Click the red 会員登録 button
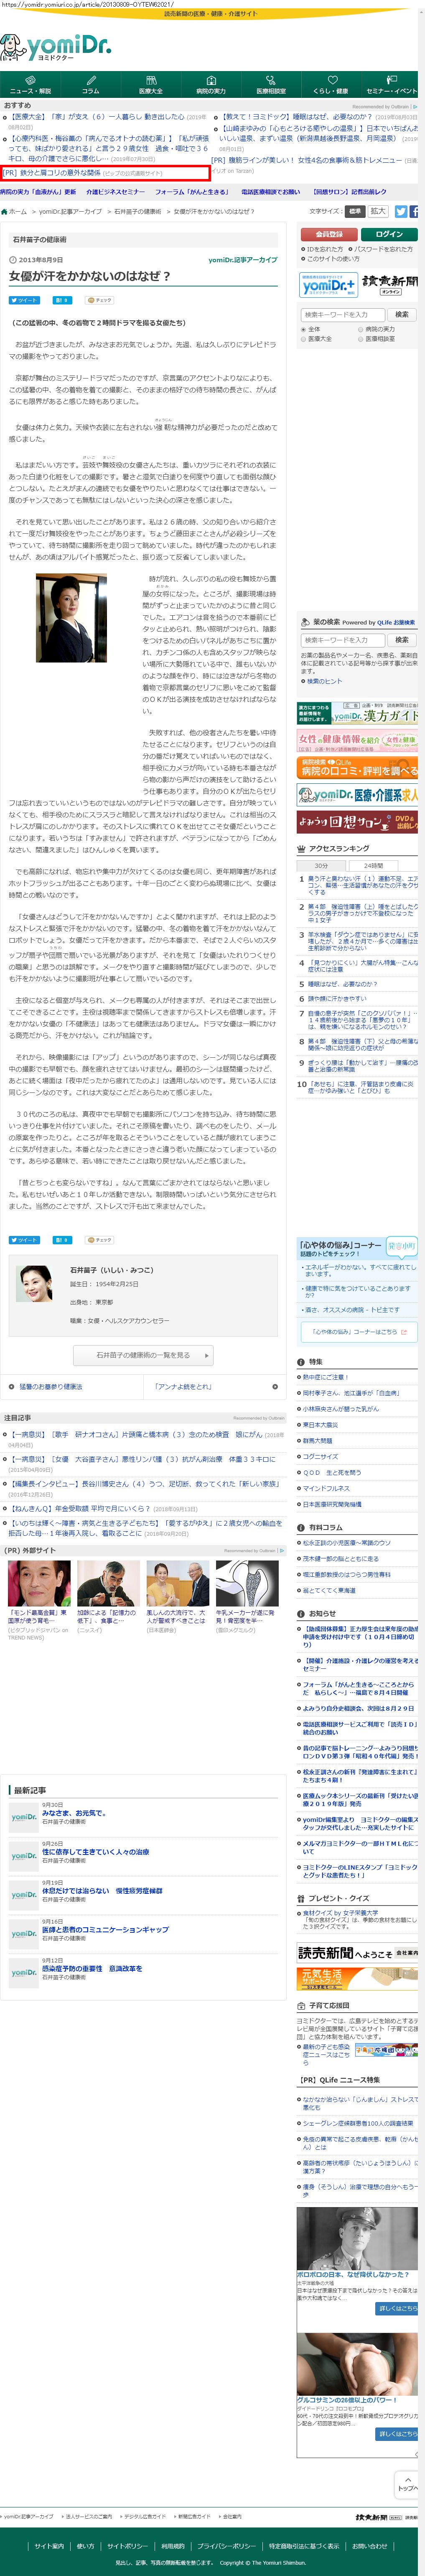The width and height of the screenshot is (425, 2576). [x=329, y=234]
